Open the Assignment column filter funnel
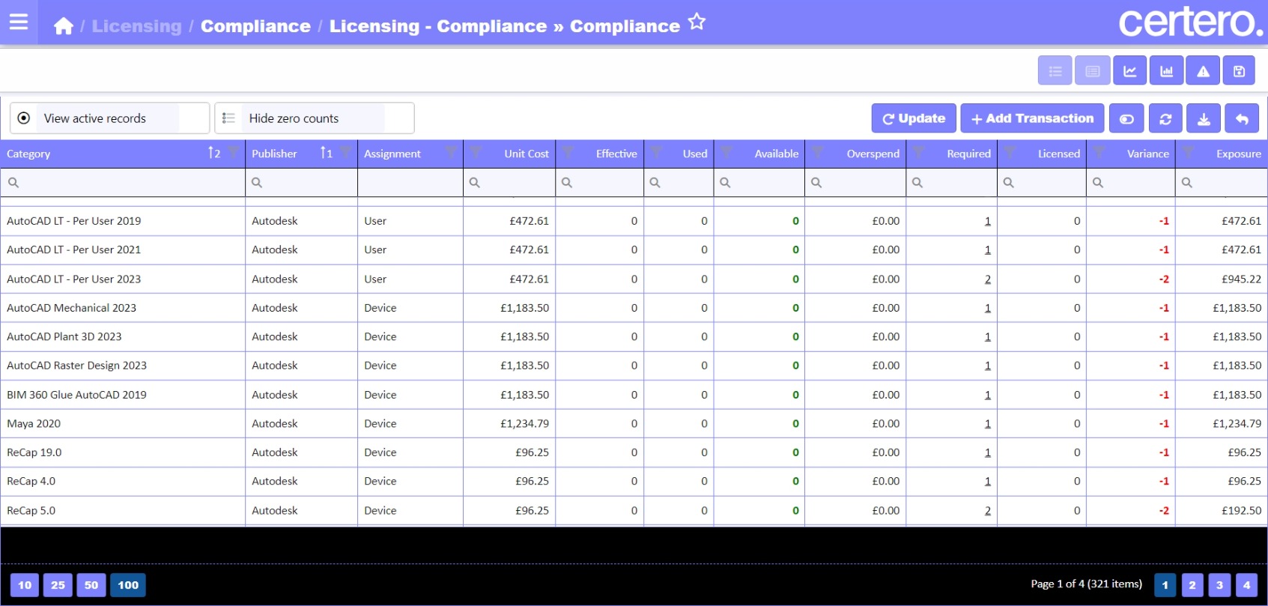Image resolution: width=1268 pixels, height=606 pixels. pos(451,153)
